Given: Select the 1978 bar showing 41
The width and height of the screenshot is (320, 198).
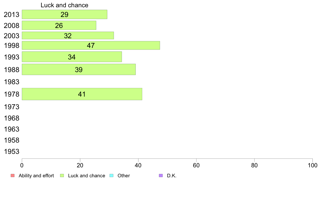Looking at the screenshot, I should (82, 94).
